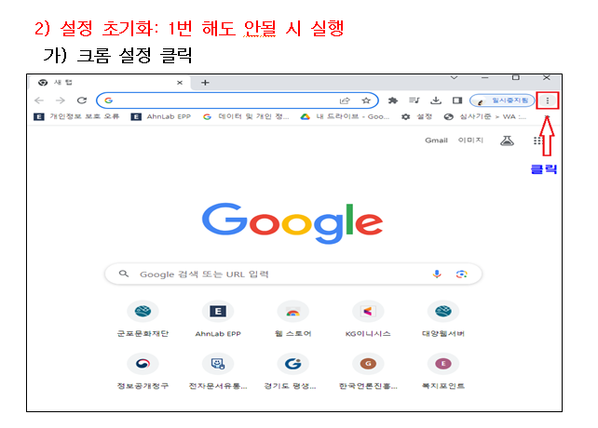598x428 pixels.
Task: Open the 전자문서유통... shortcut
Action: click(x=218, y=371)
